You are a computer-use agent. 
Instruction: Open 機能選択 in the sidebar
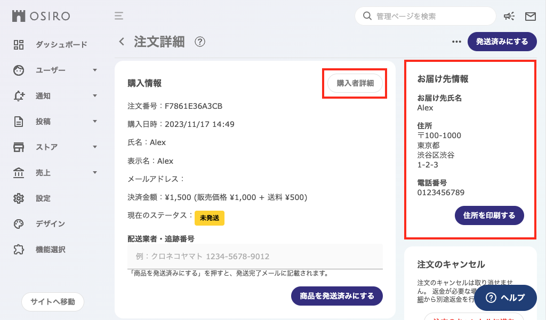tap(50, 249)
